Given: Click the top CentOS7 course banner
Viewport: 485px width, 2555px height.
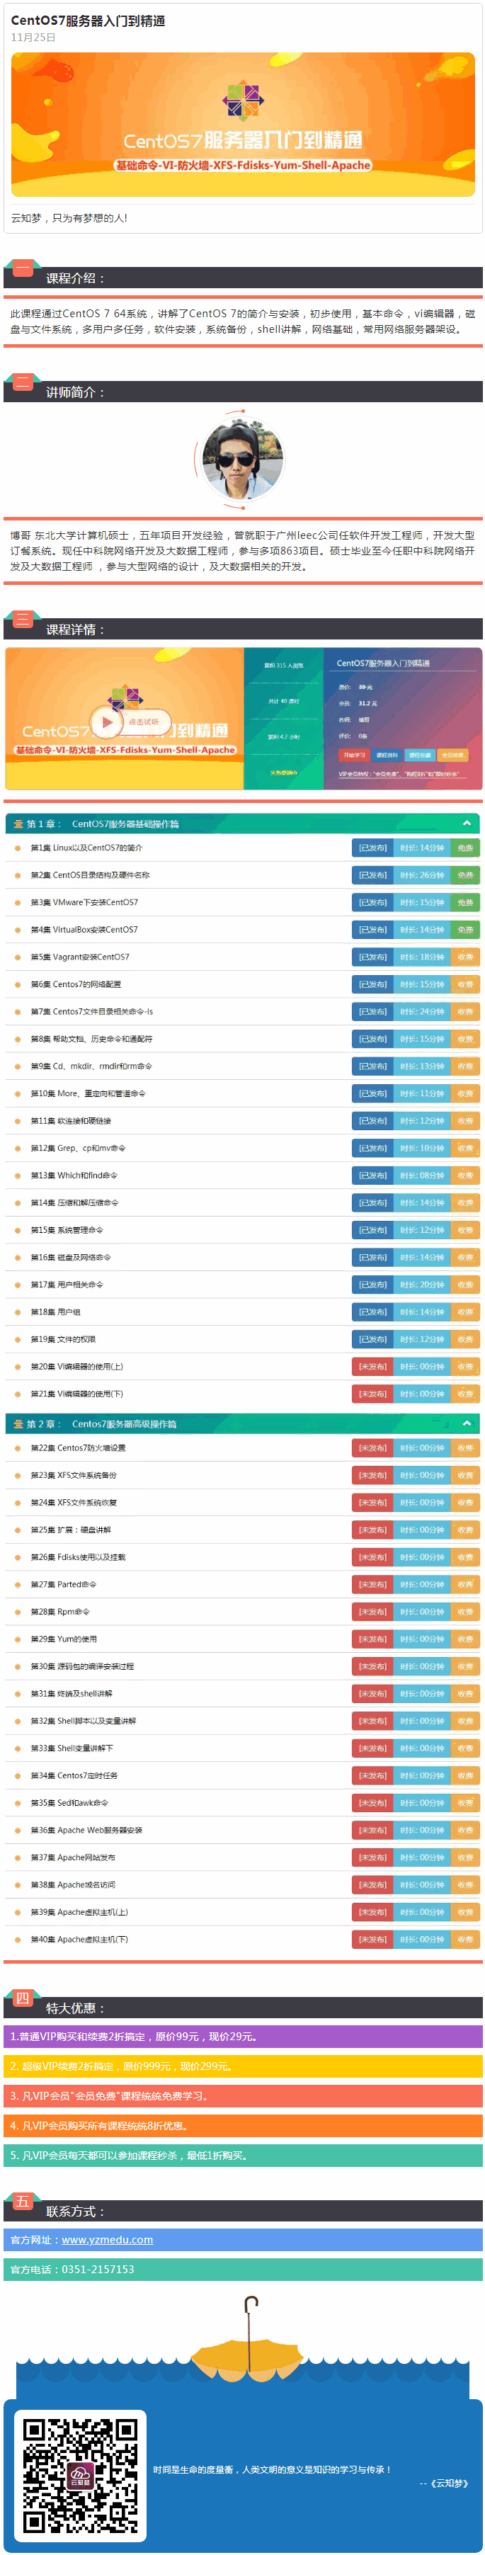Looking at the screenshot, I should pos(242,123).
